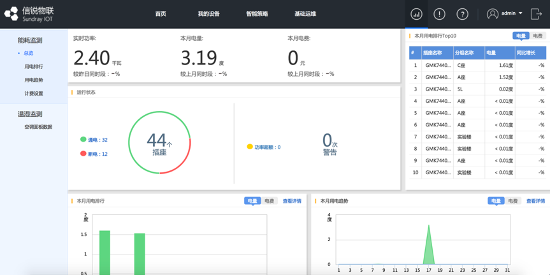This screenshot has height=275, width=550.
Task: Click the 断电 : 12 legend link
Action: (98, 154)
